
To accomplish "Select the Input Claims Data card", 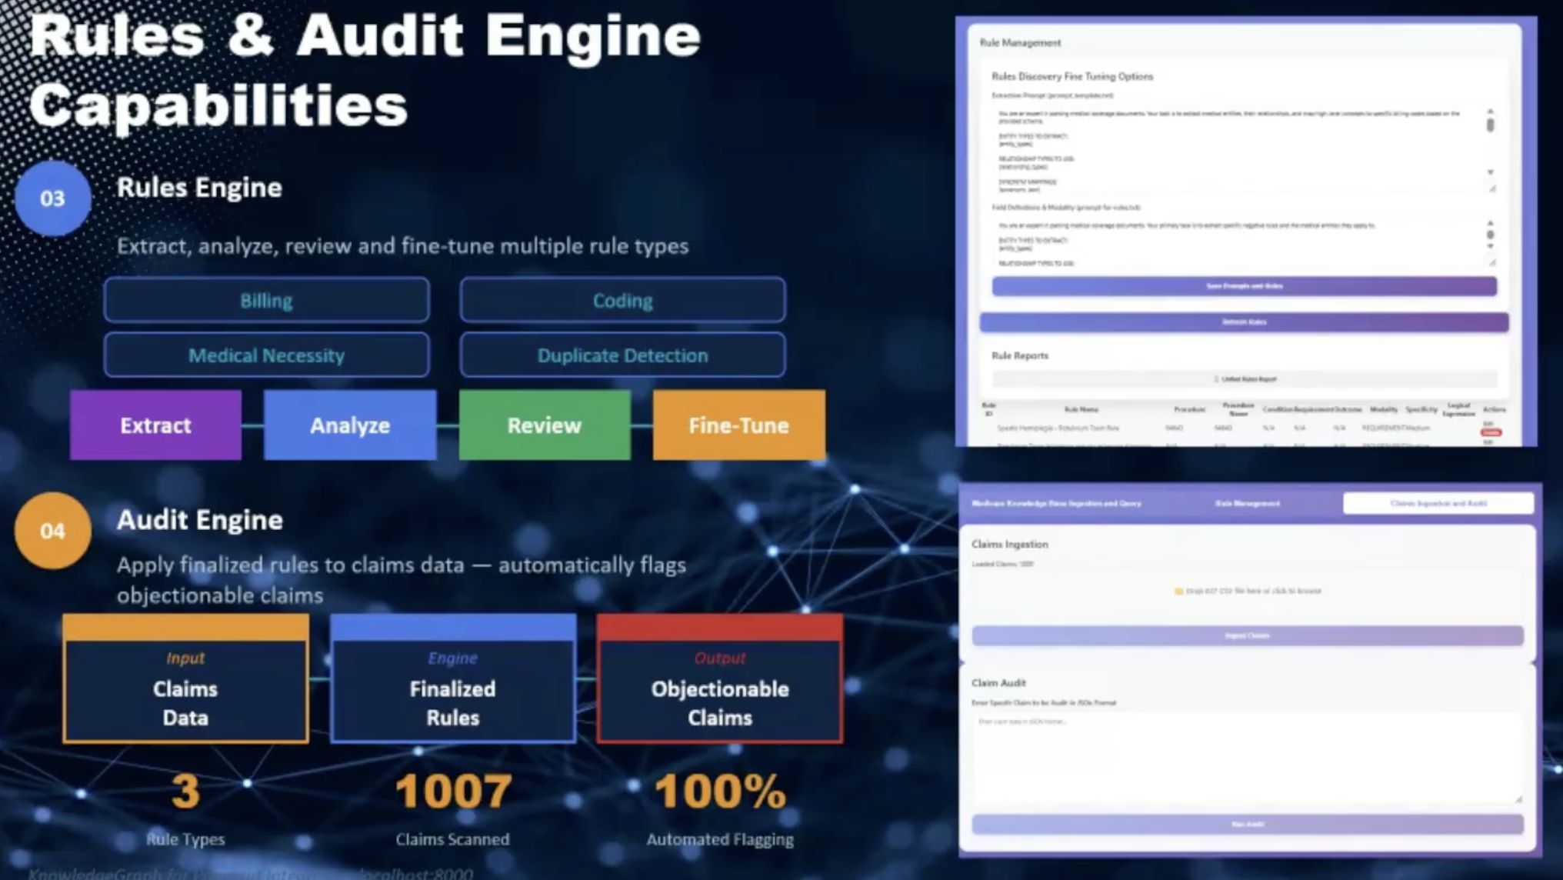I will pyautogui.click(x=185, y=678).
